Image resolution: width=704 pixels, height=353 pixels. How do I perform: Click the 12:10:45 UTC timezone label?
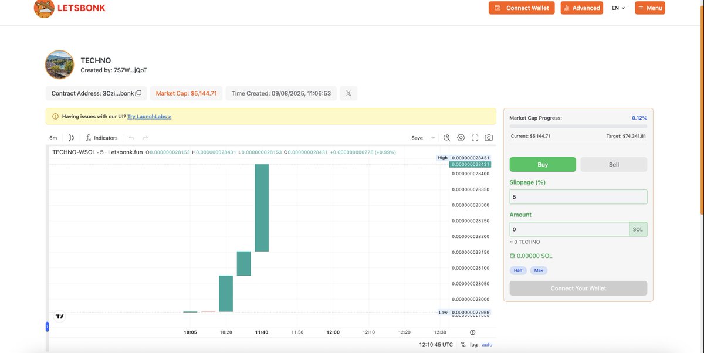point(436,345)
